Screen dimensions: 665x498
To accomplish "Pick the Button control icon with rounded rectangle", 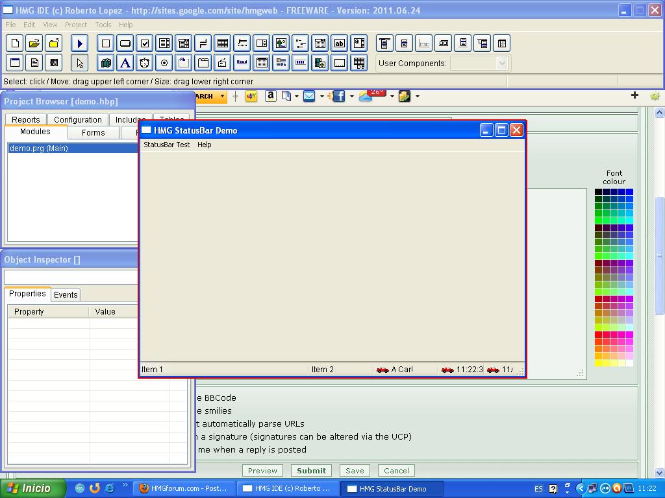I will (x=125, y=43).
